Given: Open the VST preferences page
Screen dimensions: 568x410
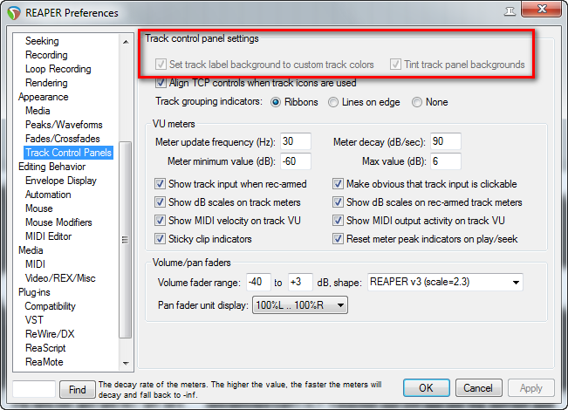Looking at the screenshot, I should 34,320.
